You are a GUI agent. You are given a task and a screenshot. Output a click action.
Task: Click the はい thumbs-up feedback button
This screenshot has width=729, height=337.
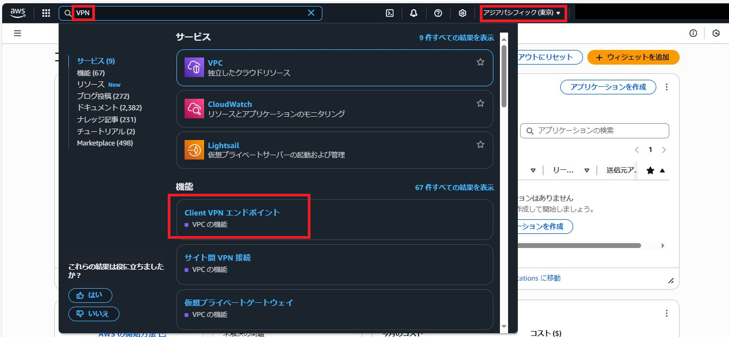click(x=90, y=295)
